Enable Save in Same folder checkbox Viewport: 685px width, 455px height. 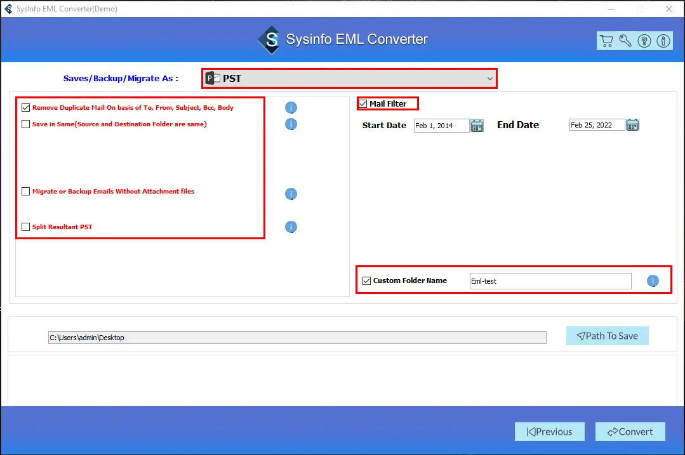pos(26,124)
